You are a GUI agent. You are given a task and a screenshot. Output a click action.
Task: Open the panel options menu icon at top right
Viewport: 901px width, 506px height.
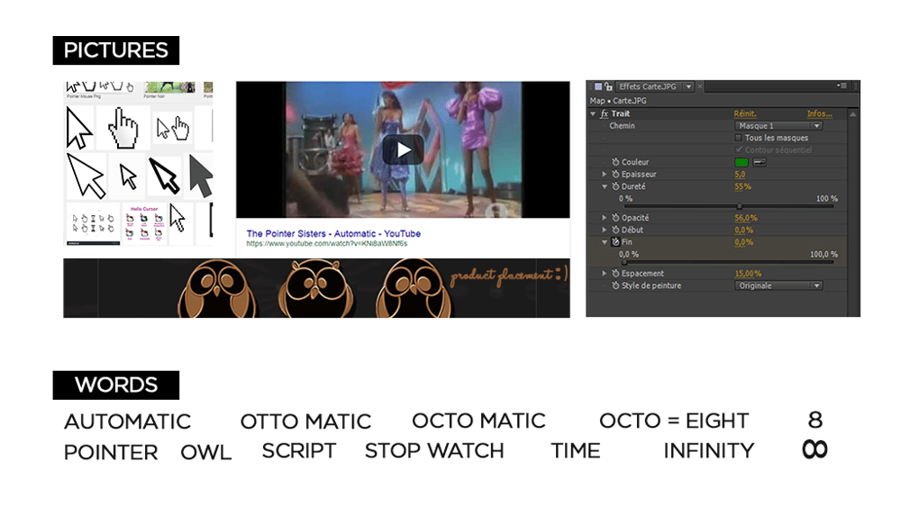tap(842, 86)
